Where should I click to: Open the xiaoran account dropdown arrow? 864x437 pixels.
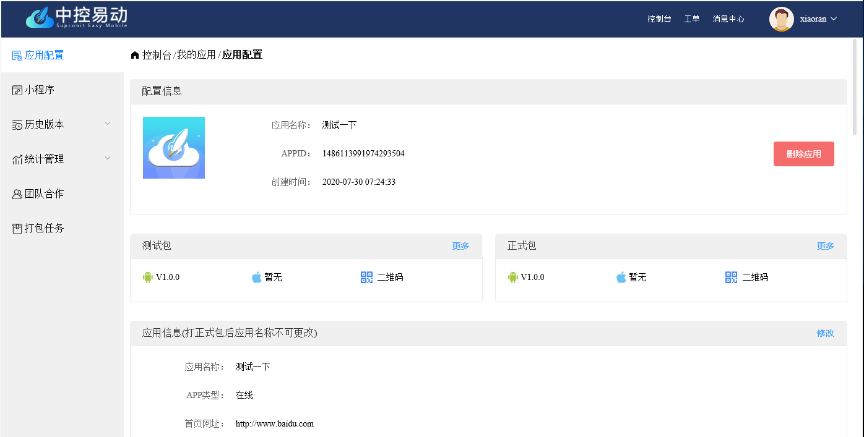coord(833,19)
